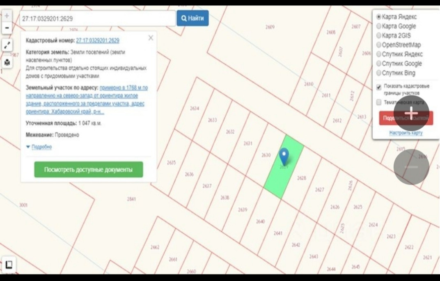Select parcel 2630 on the map
Viewport: 440px width, 281px height.
click(266, 155)
